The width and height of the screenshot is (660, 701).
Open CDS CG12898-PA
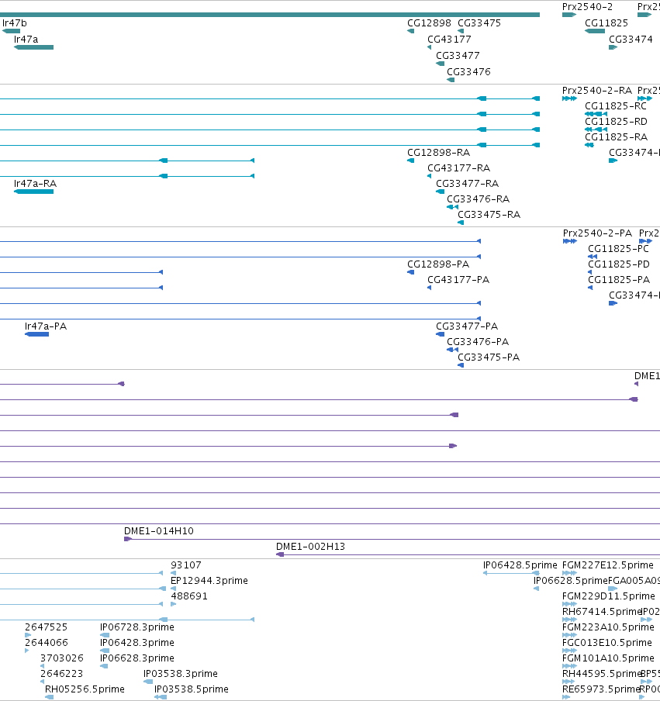(410, 272)
